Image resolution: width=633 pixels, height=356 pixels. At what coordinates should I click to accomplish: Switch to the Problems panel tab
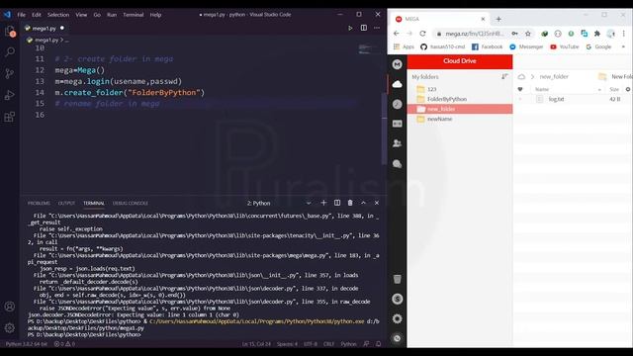39,203
